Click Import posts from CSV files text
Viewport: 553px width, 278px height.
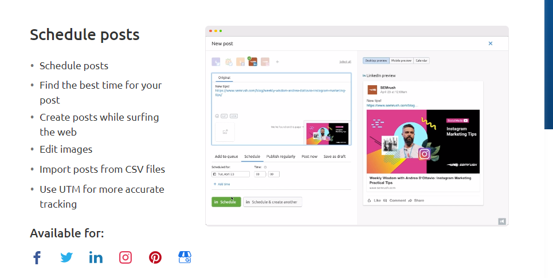tap(102, 169)
